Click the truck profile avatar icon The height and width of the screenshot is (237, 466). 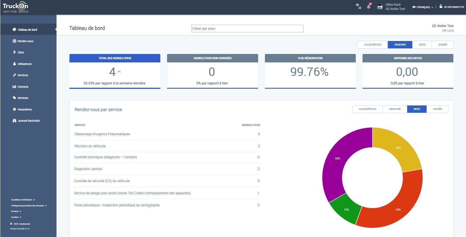pyautogui.click(x=380, y=6)
